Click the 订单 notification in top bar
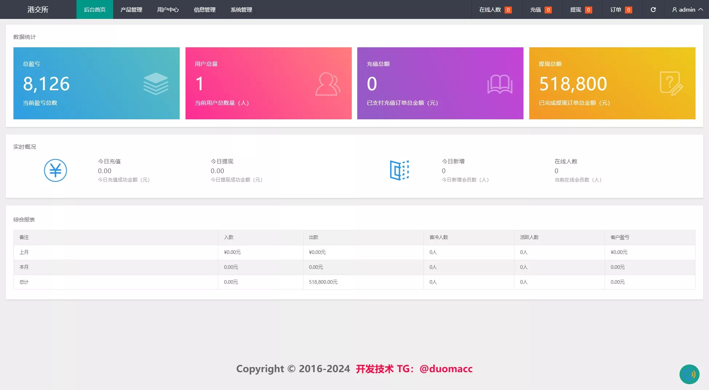The image size is (709, 390). [x=621, y=9]
